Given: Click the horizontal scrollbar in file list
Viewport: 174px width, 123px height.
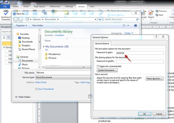Looking at the screenshot, I should point(68,67).
